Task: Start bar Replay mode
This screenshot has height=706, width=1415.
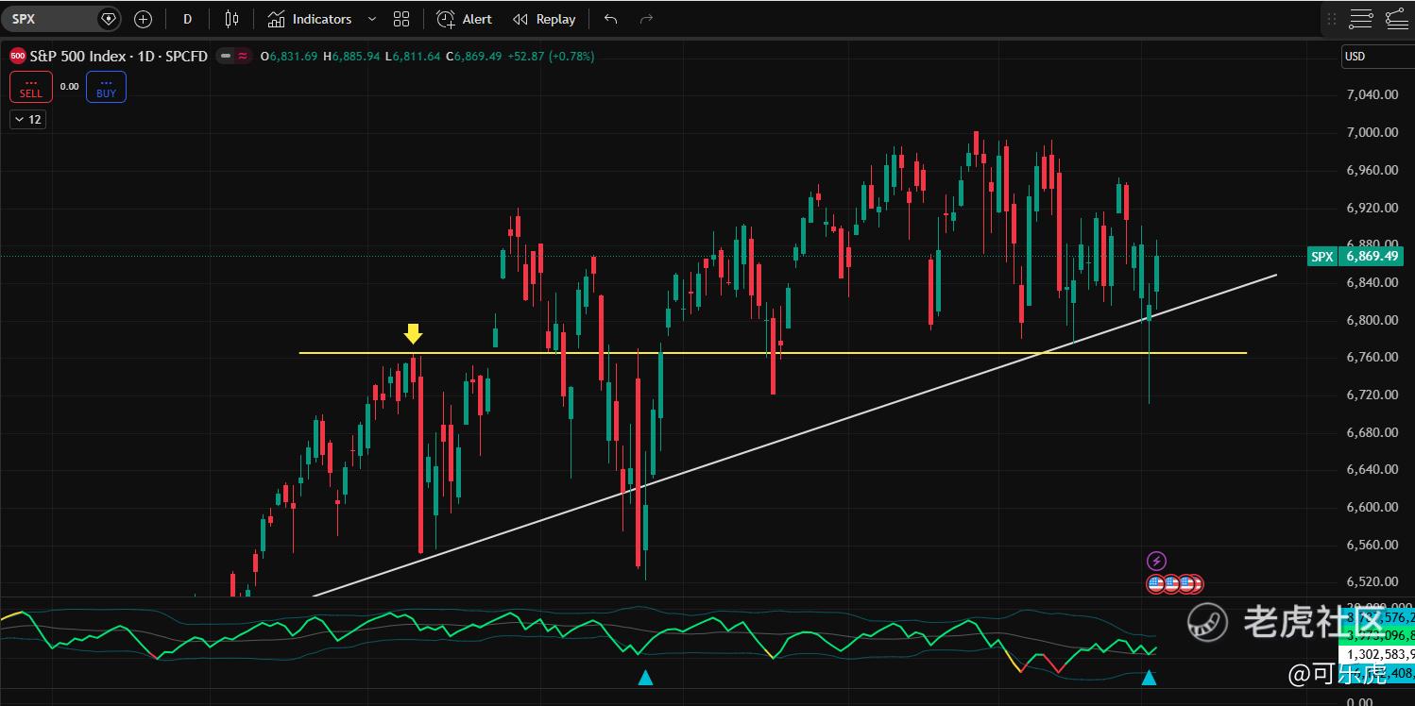Action: [x=544, y=19]
